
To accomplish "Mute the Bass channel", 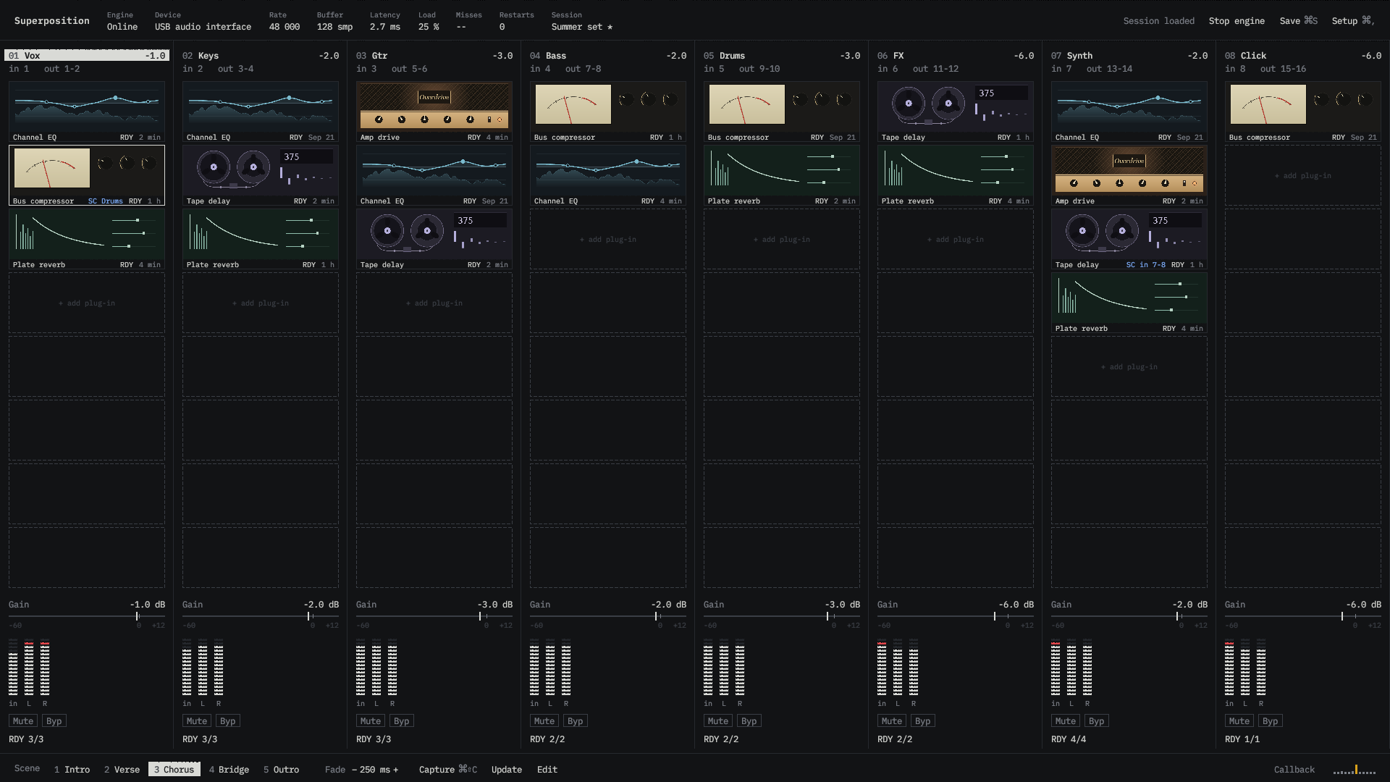I will click(544, 721).
